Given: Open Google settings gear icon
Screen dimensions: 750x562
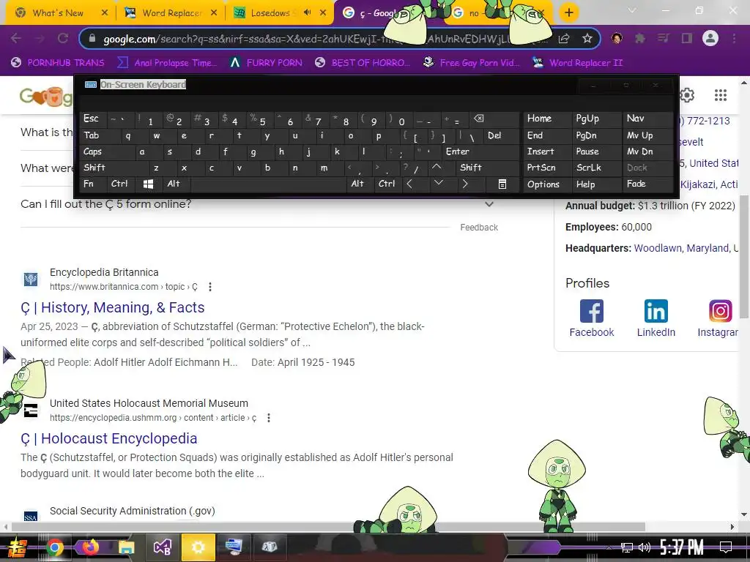Looking at the screenshot, I should [x=687, y=95].
